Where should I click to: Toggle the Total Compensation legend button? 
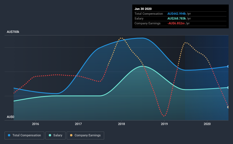[x=24, y=135]
